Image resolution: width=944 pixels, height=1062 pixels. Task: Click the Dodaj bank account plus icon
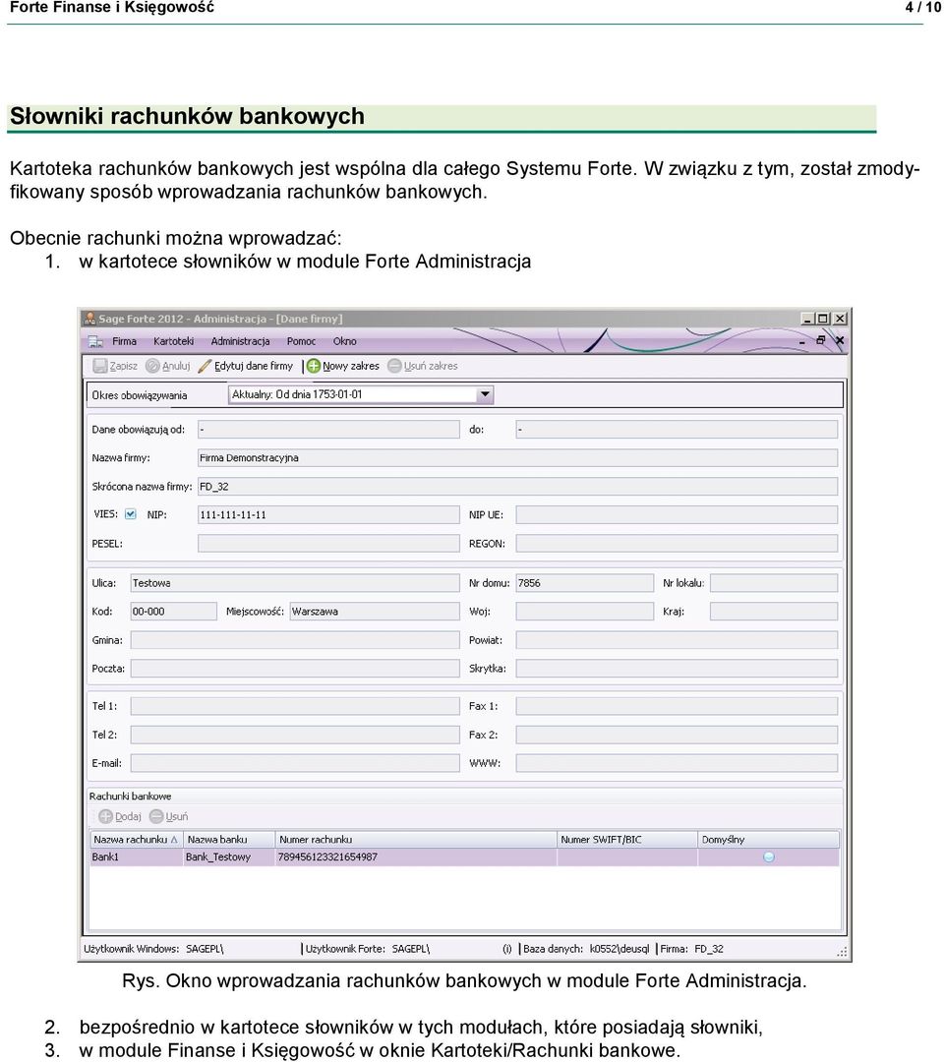click(x=105, y=816)
